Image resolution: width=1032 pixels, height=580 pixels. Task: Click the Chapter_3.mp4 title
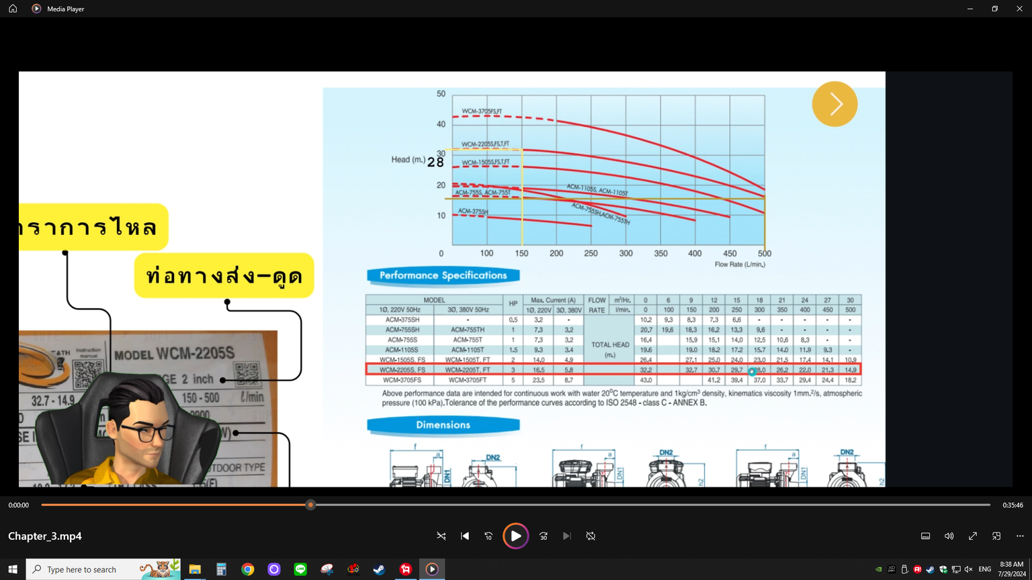coord(45,536)
